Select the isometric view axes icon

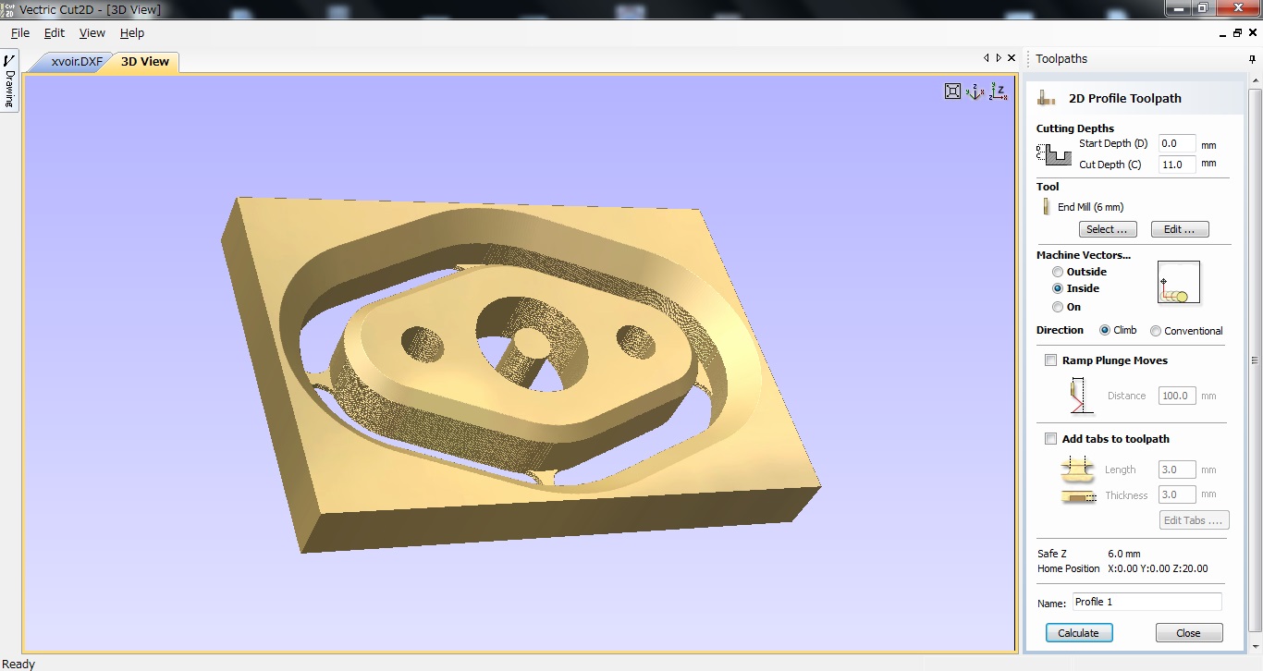975,91
